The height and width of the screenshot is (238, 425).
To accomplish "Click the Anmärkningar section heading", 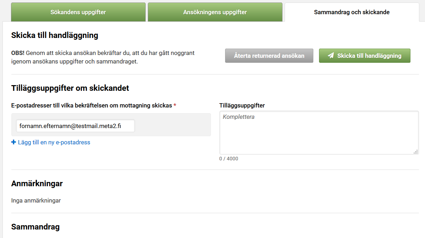I will (x=37, y=183).
